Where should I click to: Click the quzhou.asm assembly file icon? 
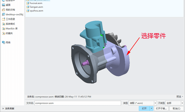(x=28, y=11)
